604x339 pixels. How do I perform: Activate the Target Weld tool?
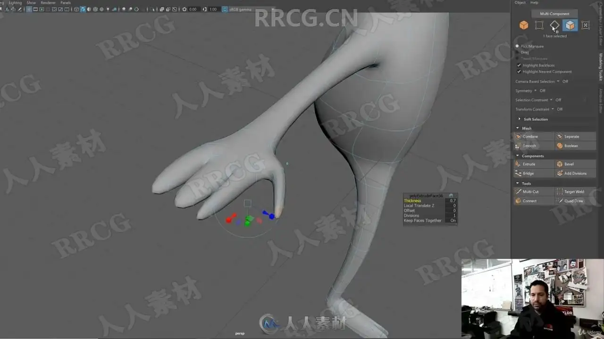575,192
